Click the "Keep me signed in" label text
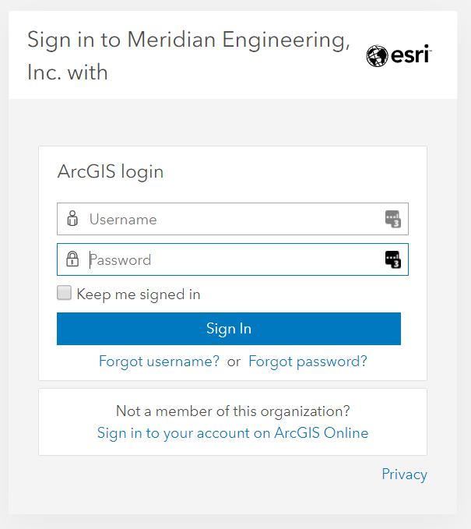This screenshot has height=529, width=471. (x=139, y=294)
